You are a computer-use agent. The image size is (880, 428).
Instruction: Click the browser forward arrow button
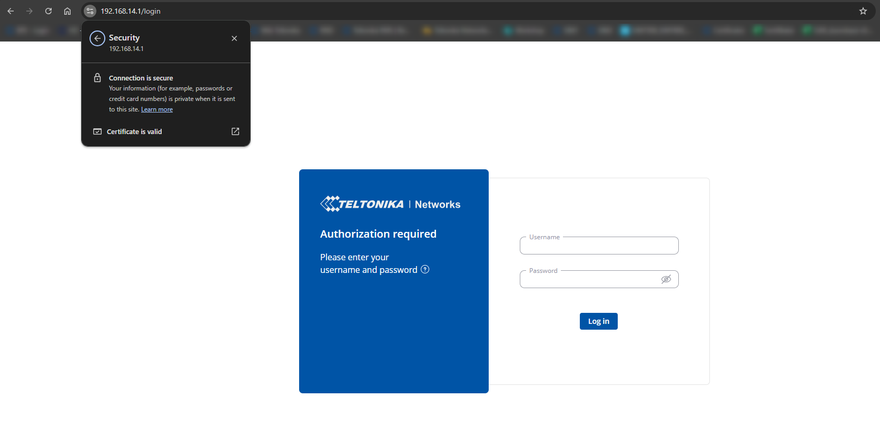pos(29,11)
